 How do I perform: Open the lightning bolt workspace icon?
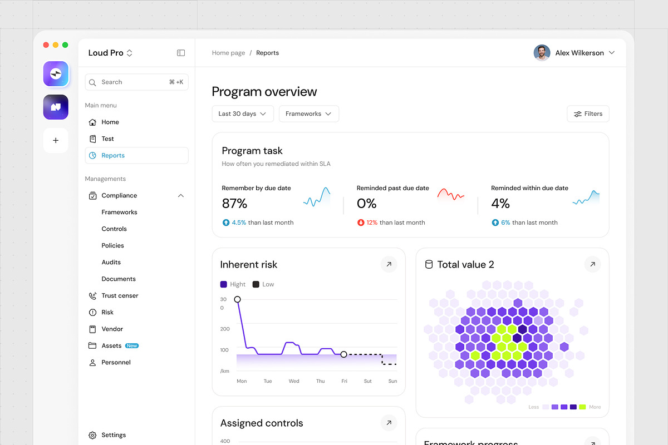pos(56,74)
